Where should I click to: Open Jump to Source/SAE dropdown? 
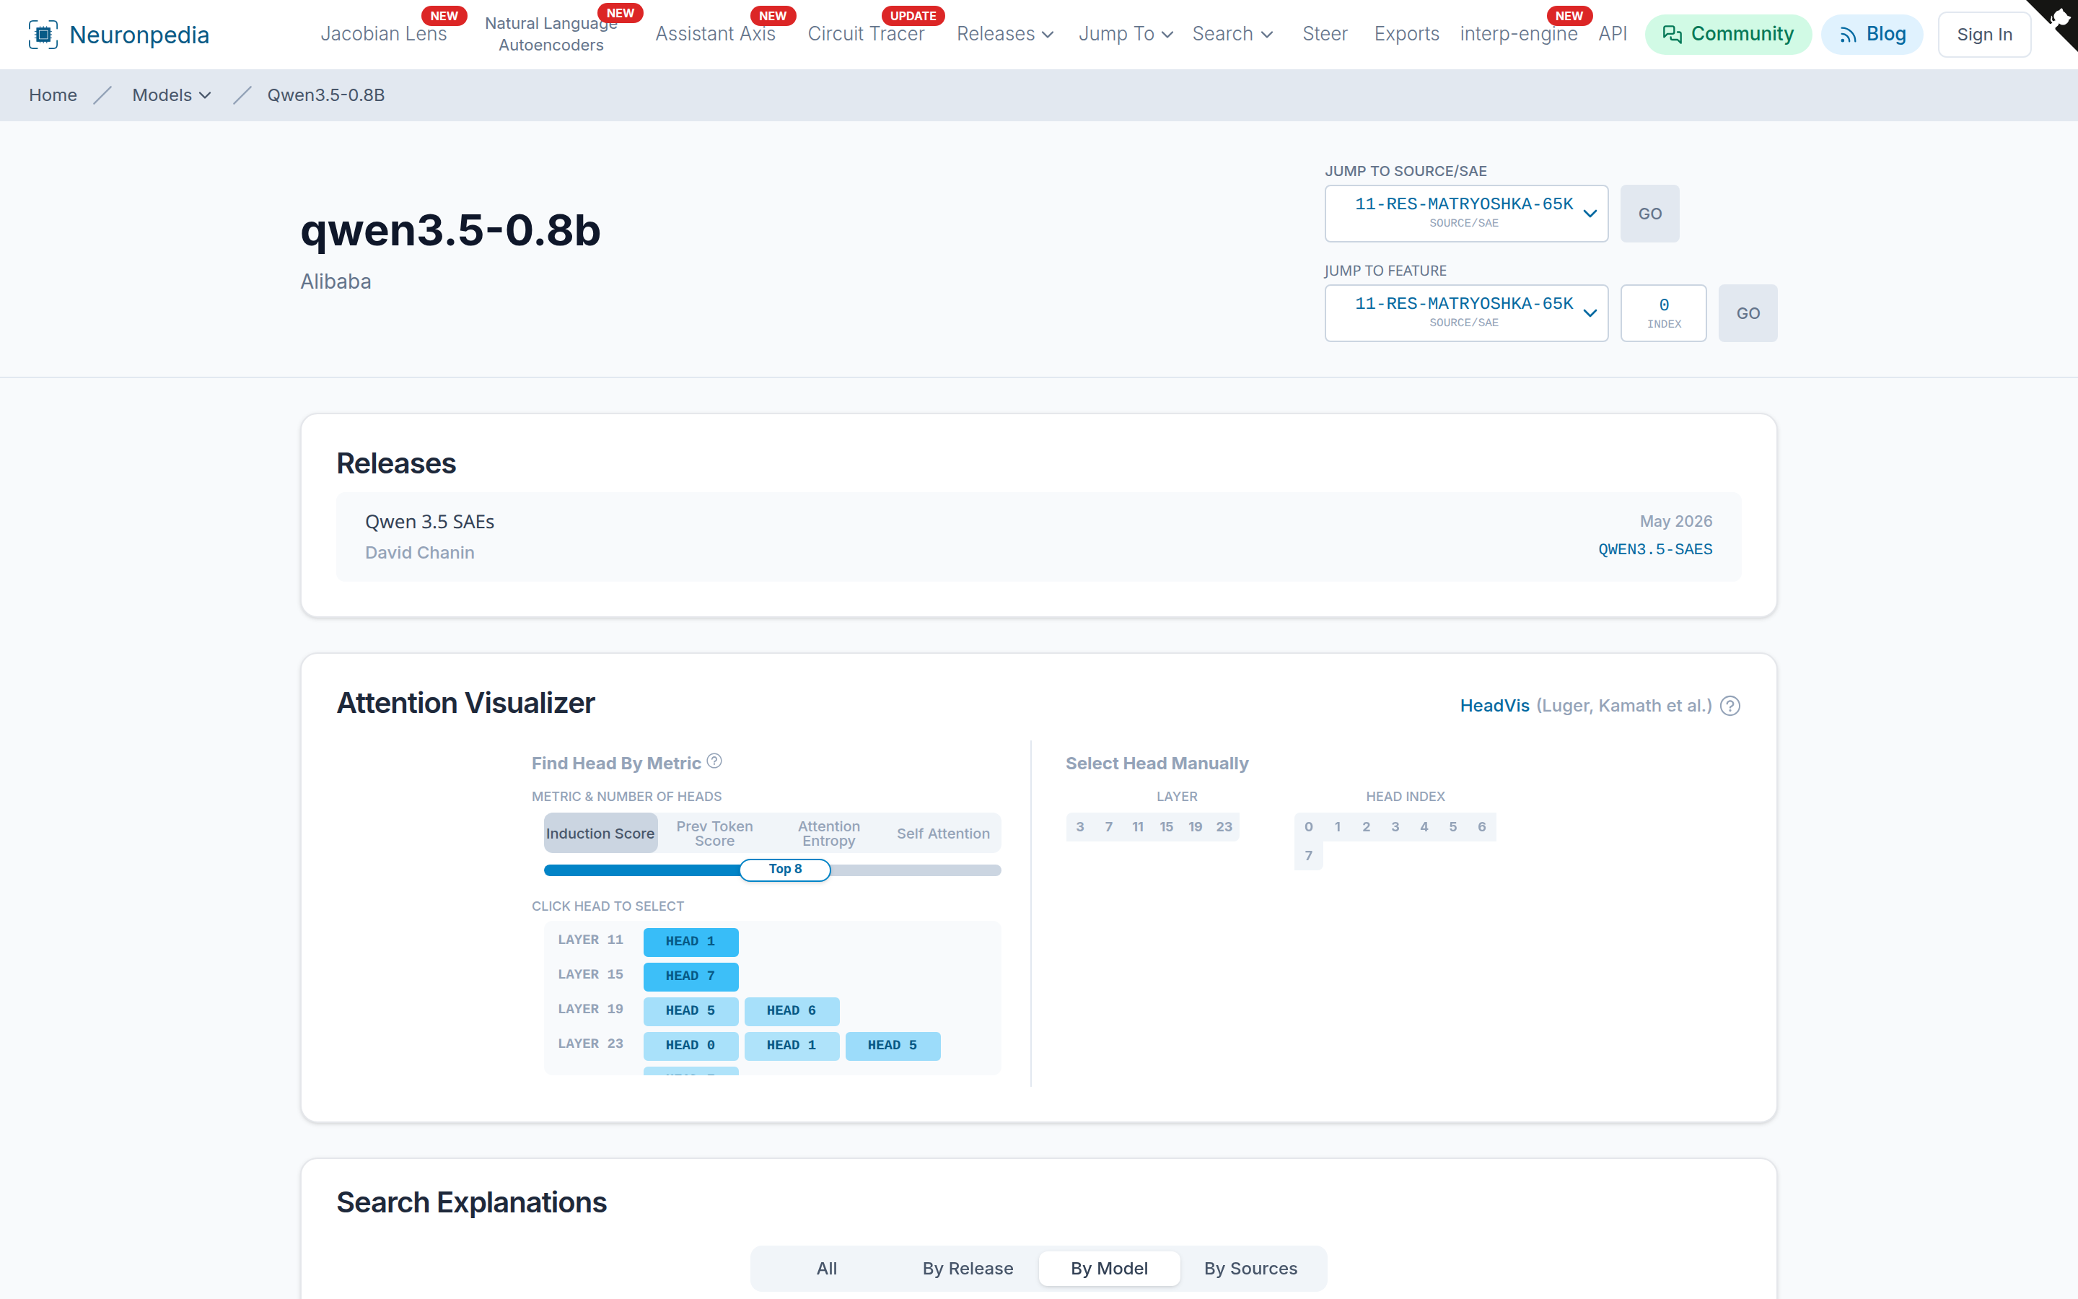pos(1465,213)
